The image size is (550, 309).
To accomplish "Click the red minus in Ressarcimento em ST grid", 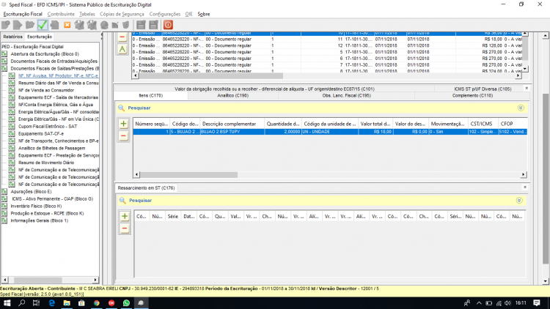I will 125,228.
